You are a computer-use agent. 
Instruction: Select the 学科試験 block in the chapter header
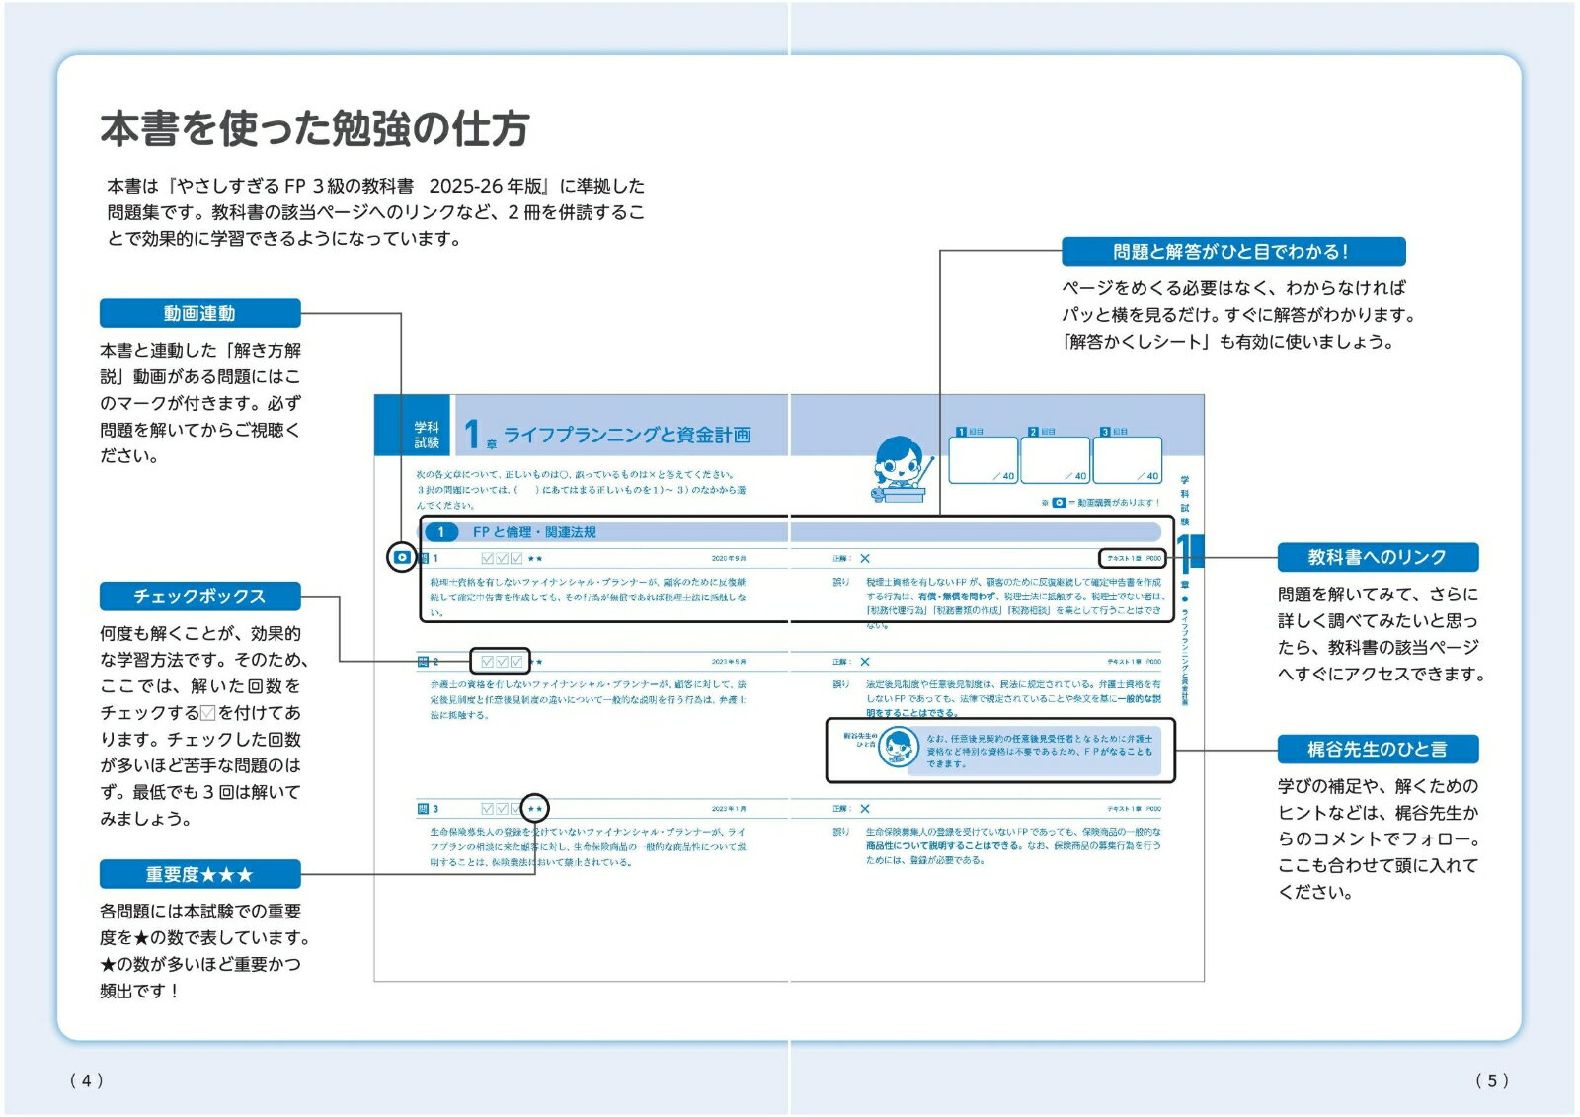[413, 426]
